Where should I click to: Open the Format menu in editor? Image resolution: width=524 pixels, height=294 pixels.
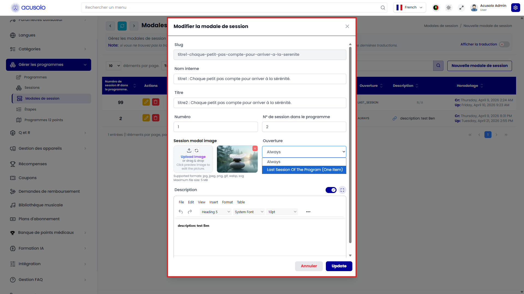click(227, 202)
